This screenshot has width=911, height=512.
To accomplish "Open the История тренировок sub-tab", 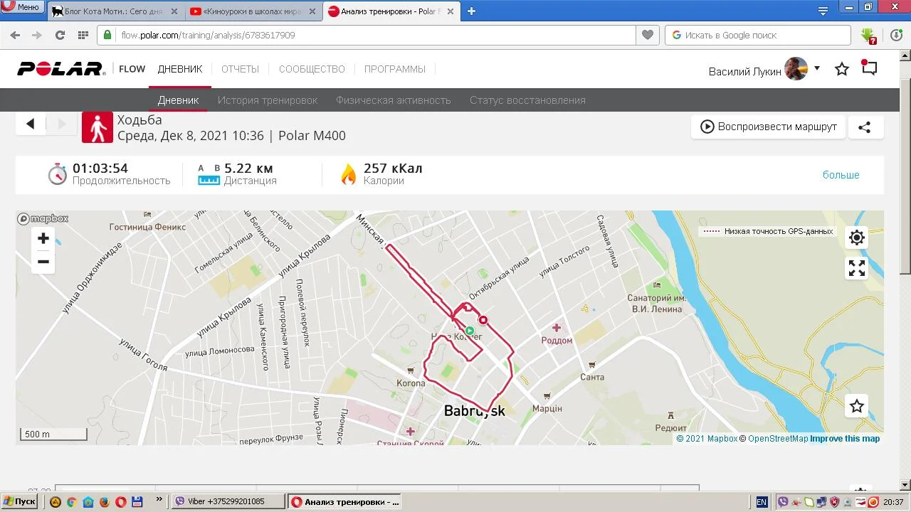I will coord(268,100).
